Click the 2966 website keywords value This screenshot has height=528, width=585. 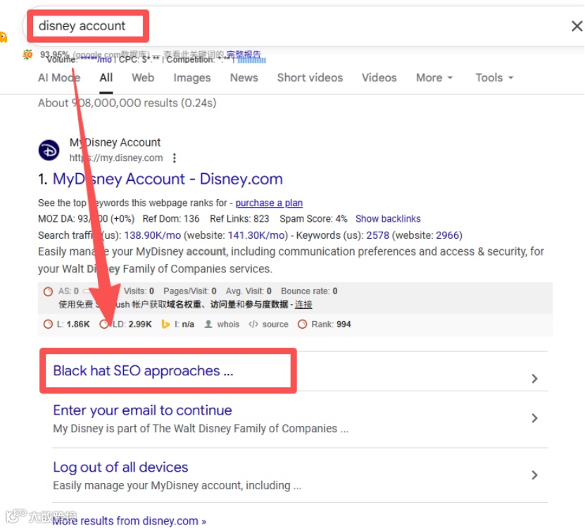[447, 235]
